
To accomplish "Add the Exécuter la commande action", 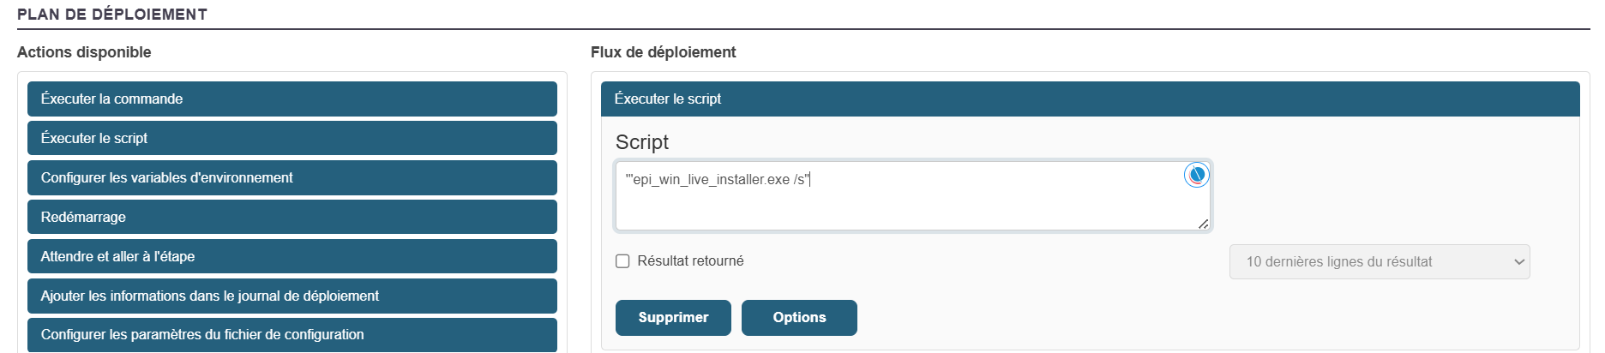I will (x=292, y=99).
